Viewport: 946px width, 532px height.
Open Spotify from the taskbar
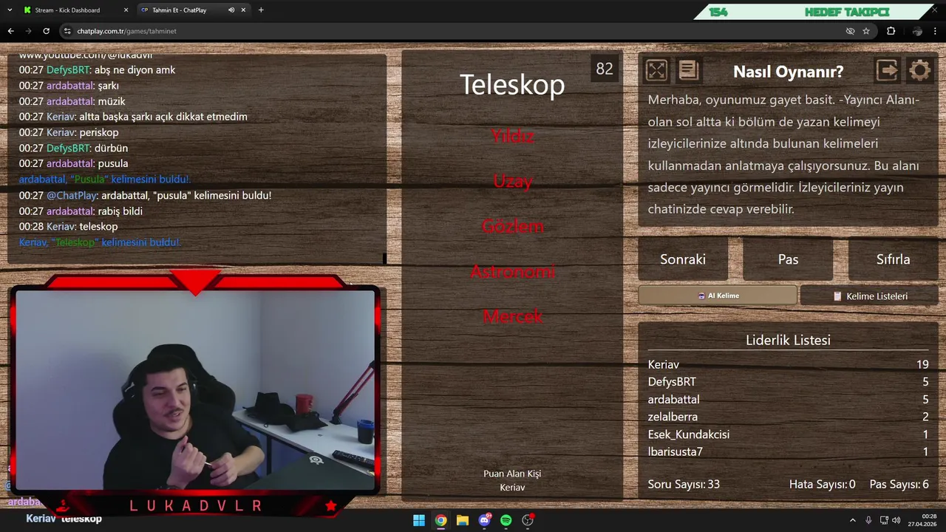pos(506,520)
